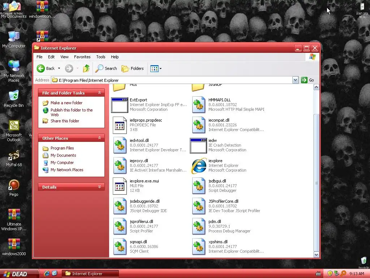Image resolution: width=370 pixels, height=278 pixels.
Task: Click the scrollbar up arrow
Action: point(316,87)
